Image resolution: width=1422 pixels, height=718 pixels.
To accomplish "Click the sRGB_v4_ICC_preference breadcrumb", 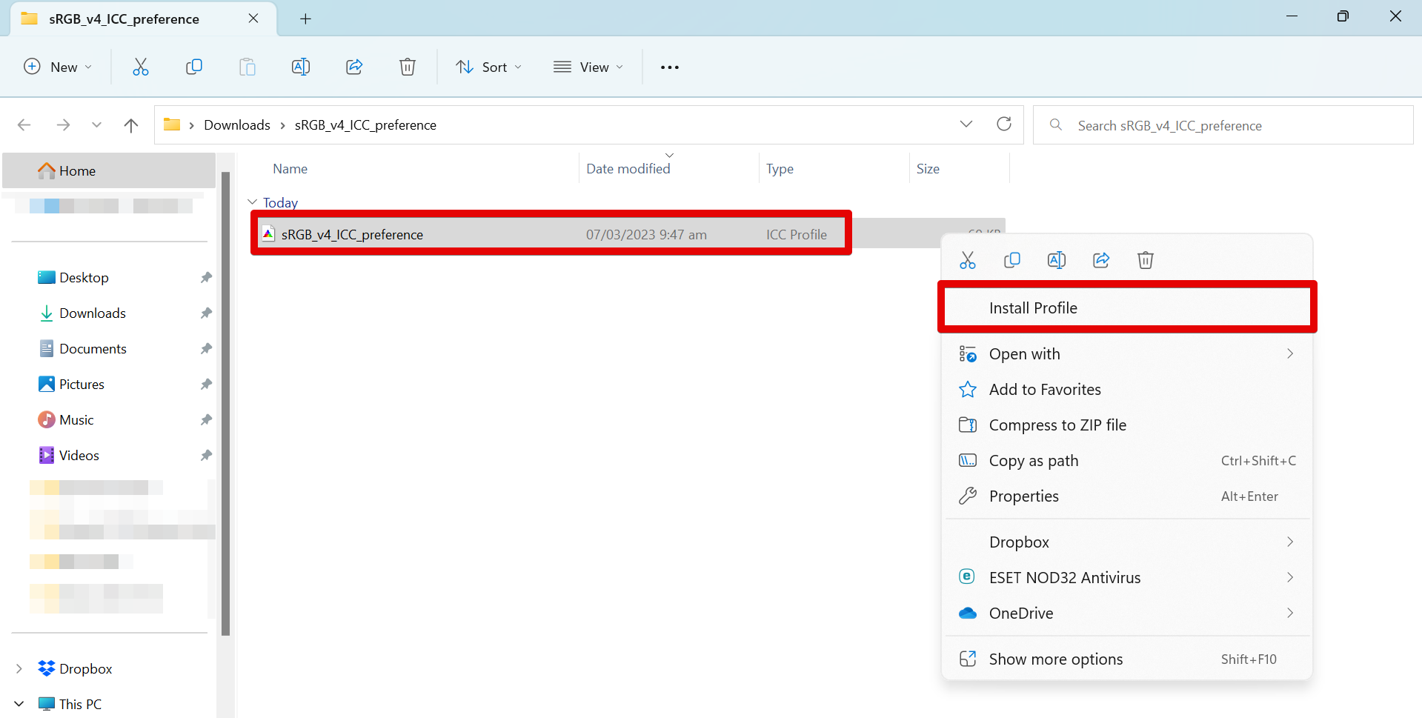I will 365,124.
